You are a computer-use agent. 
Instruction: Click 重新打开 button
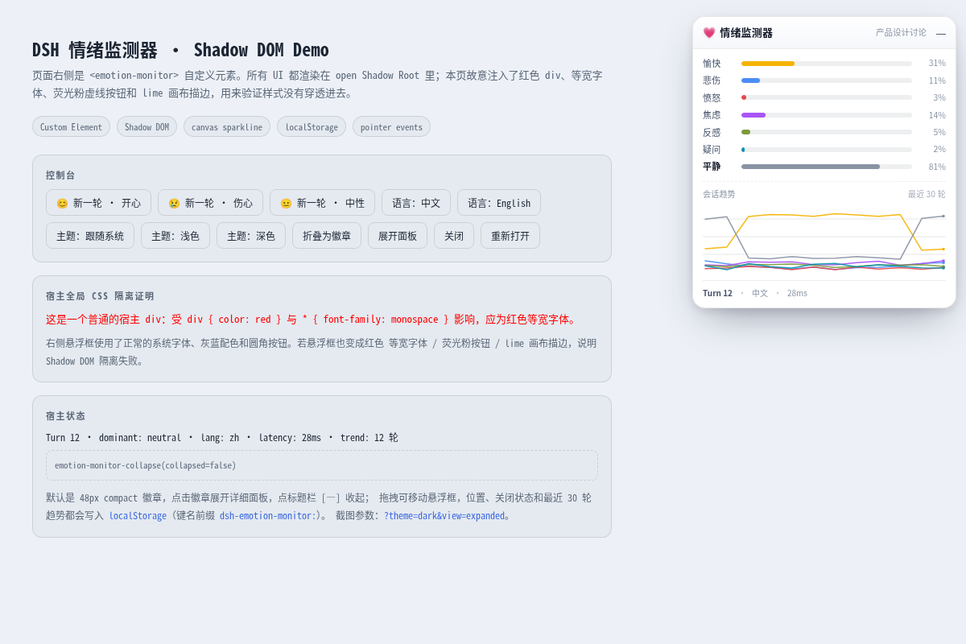click(x=510, y=236)
